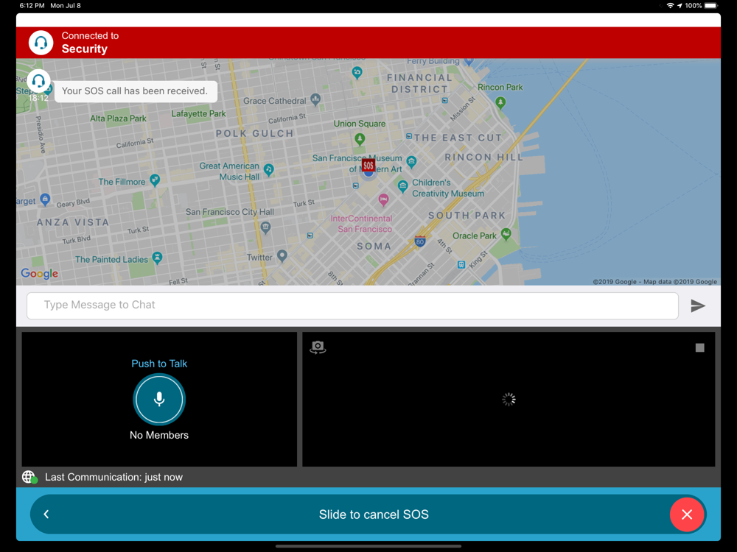
Task: Tap the Target store pin
Action: click(45, 199)
